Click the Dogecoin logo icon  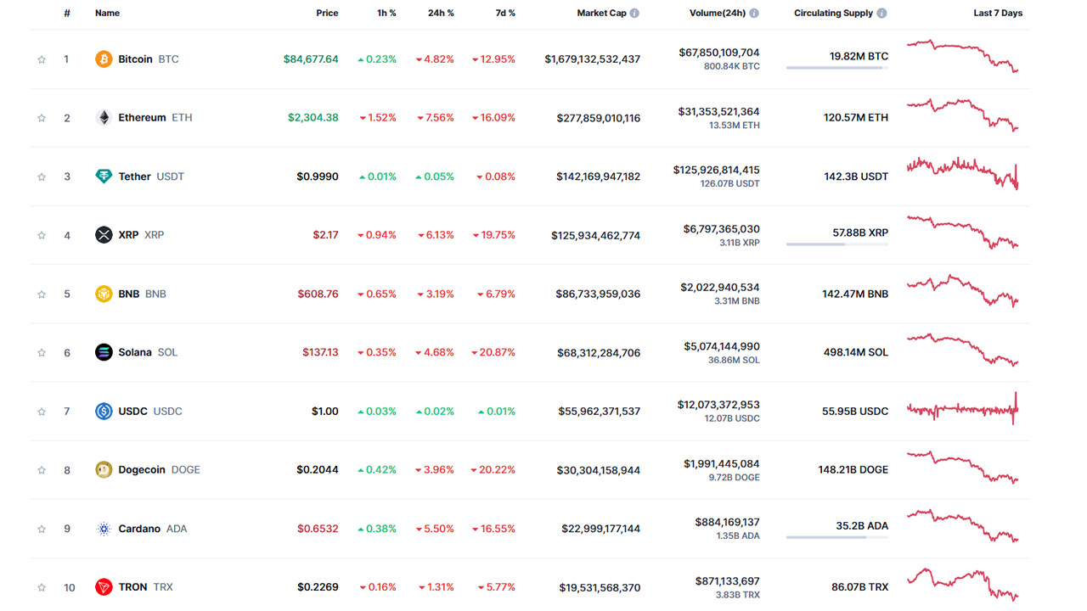(104, 470)
